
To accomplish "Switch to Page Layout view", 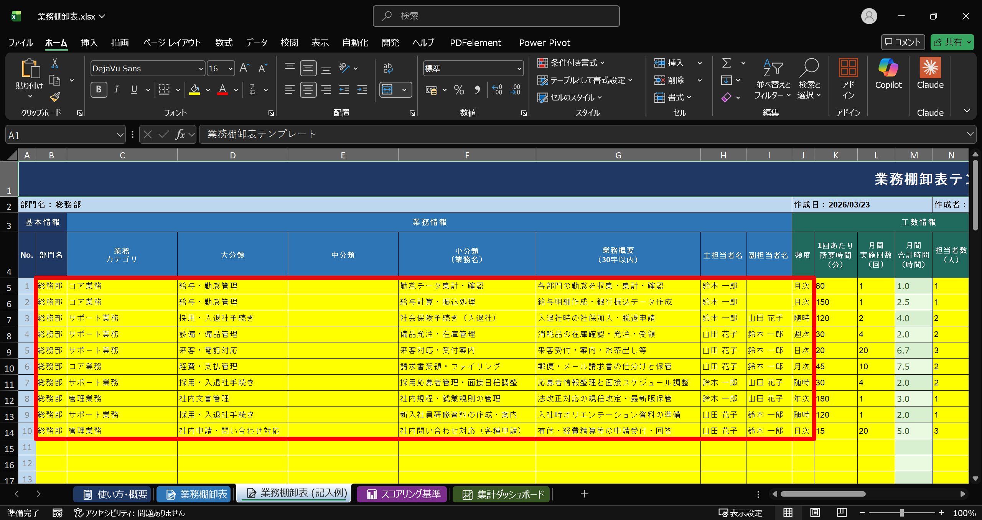I will (x=815, y=513).
